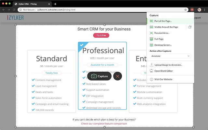Click Module customization feature text
208x130 pixels.
point(149,92)
